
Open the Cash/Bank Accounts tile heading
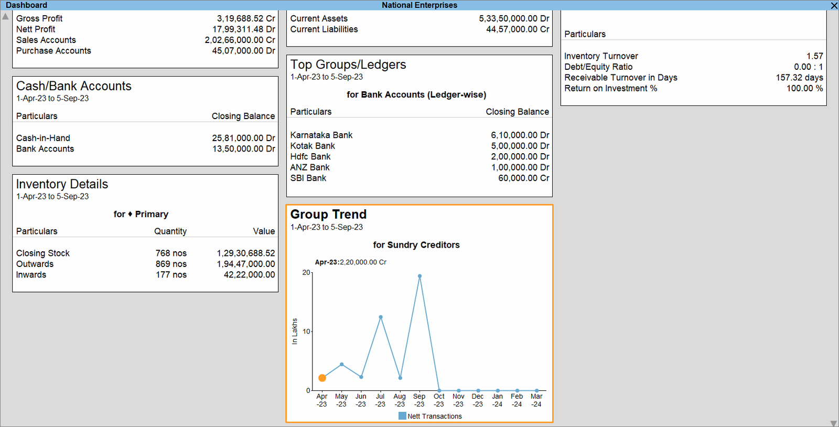[74, 86]
